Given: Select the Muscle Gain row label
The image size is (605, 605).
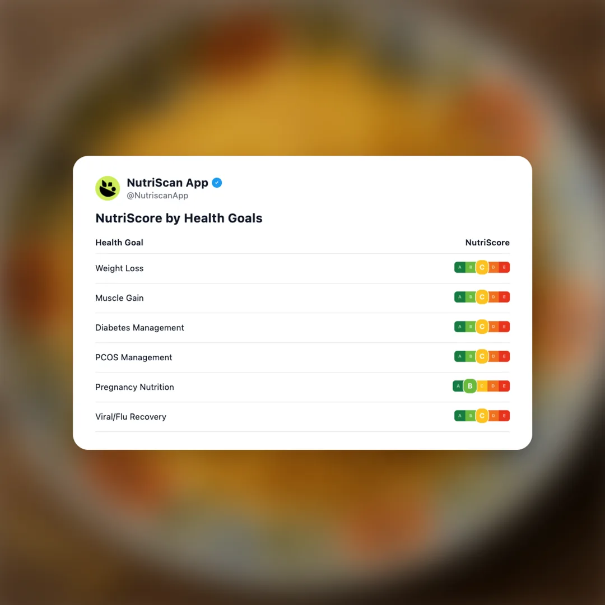Looking at the screenshot, I should (x=119, y=298).
